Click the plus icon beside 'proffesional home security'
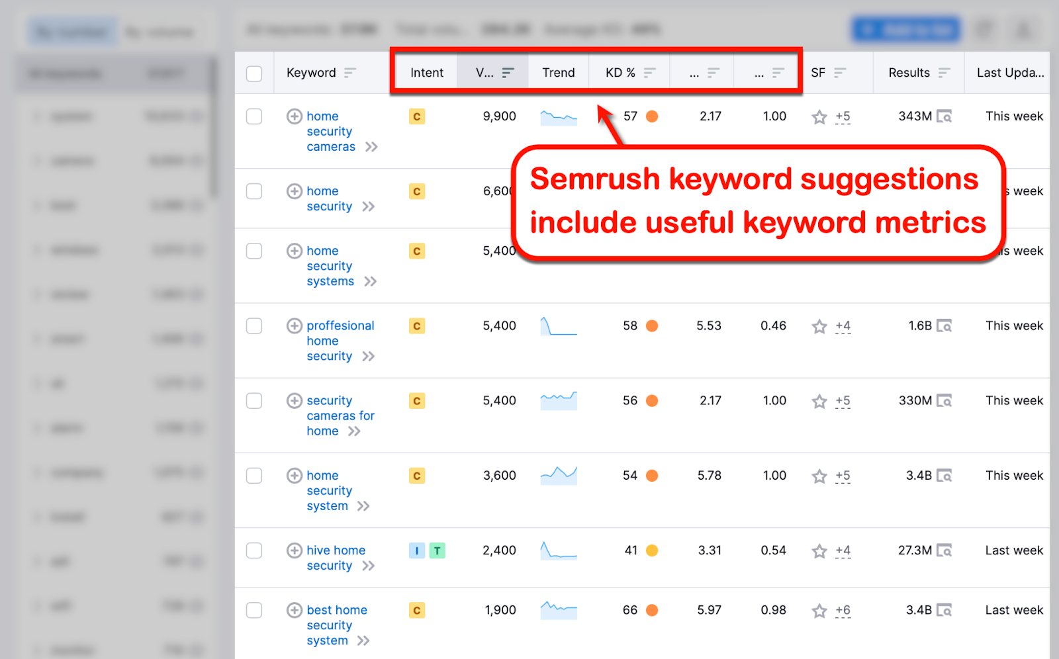1059x659 pixels. 295,326
